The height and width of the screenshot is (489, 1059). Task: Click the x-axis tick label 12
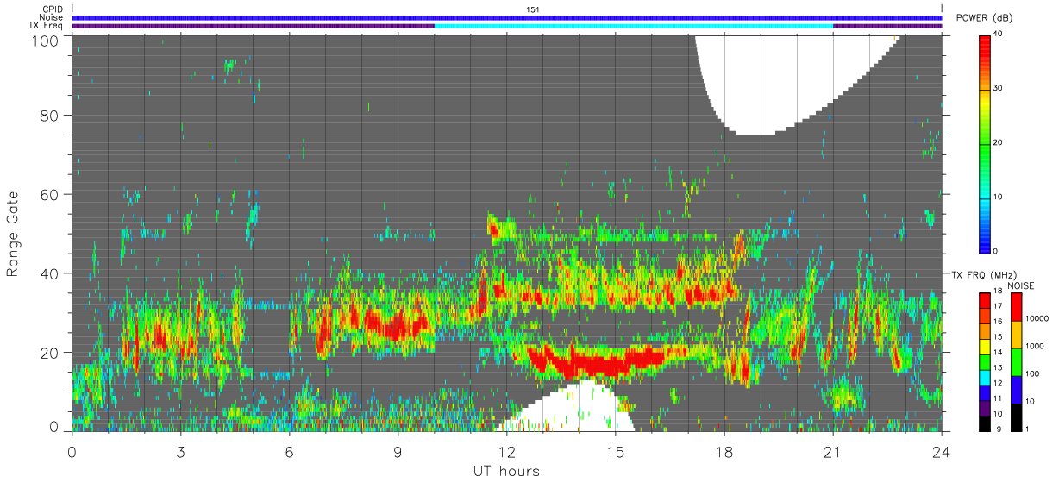(506, 452)
